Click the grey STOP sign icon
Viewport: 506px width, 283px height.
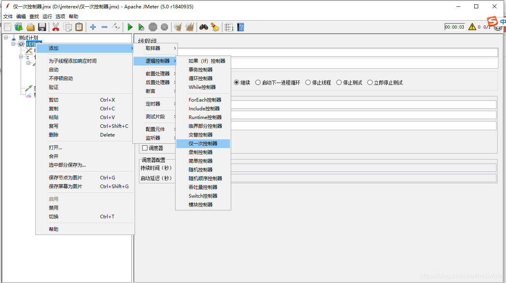153,27
